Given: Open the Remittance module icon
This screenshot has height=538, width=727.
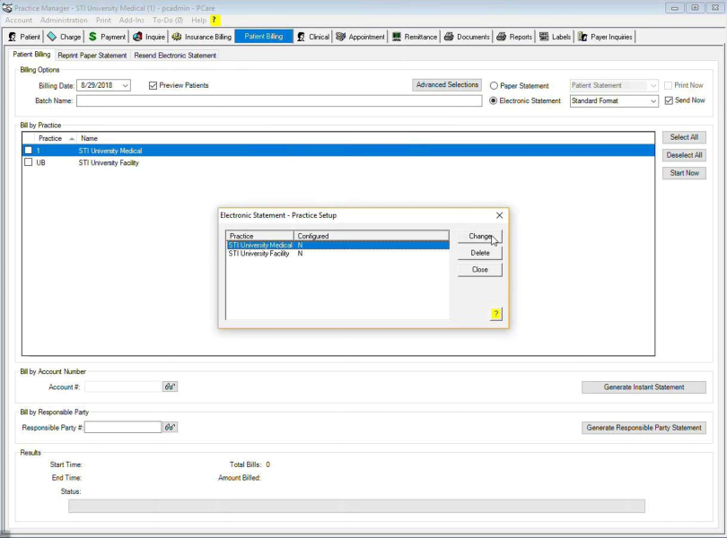Looking at the screenshot, I should (397, 37).
